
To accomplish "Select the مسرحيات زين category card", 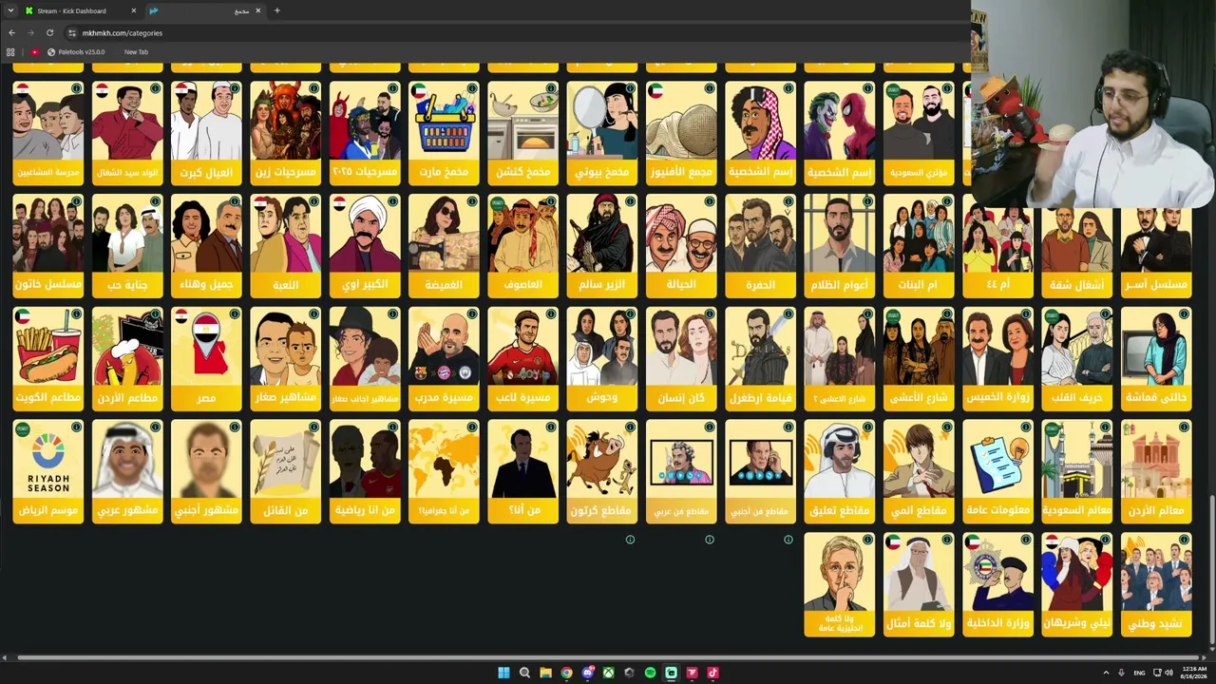I will [286, 132].
